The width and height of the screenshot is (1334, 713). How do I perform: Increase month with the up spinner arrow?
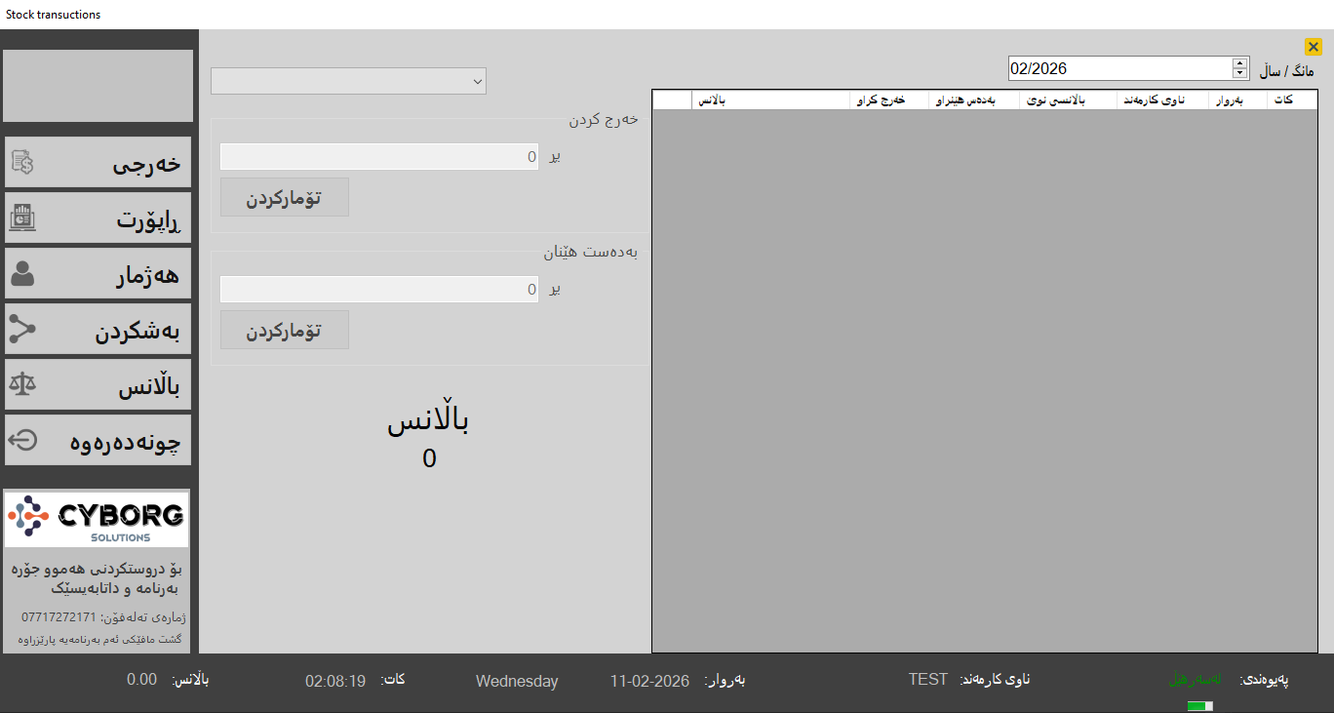point(1239,63)
